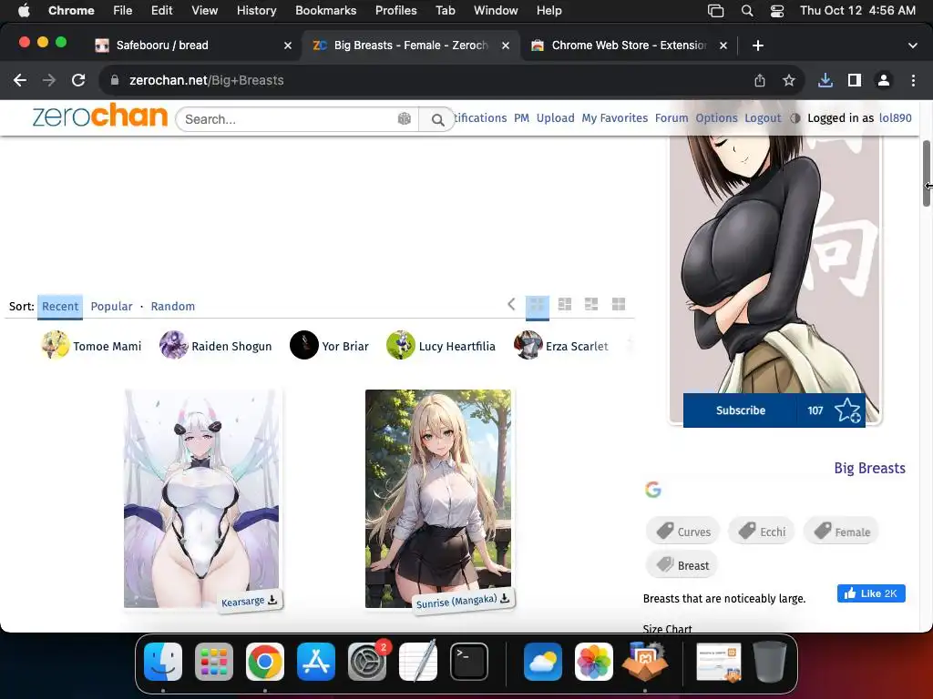Click the star favorite icon beside 107
933x699 pixels.
pos(847,410)
